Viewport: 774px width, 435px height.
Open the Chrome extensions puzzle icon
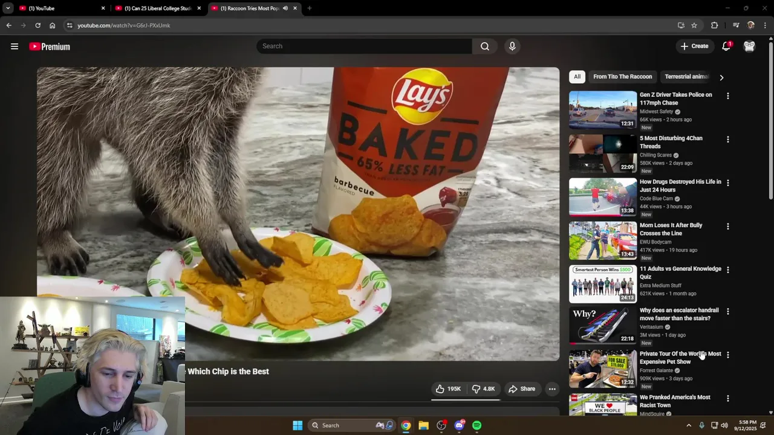(715, 25)
